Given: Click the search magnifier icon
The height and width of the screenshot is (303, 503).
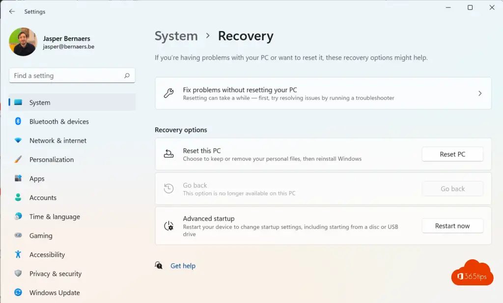Looking at the screenshot, I should point(127,76).
